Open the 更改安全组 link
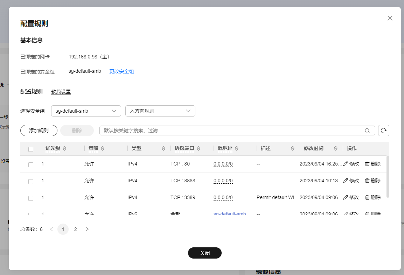 121,71
